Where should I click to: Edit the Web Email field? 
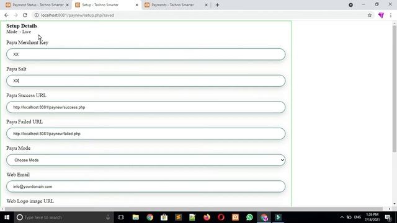(146, 186)
